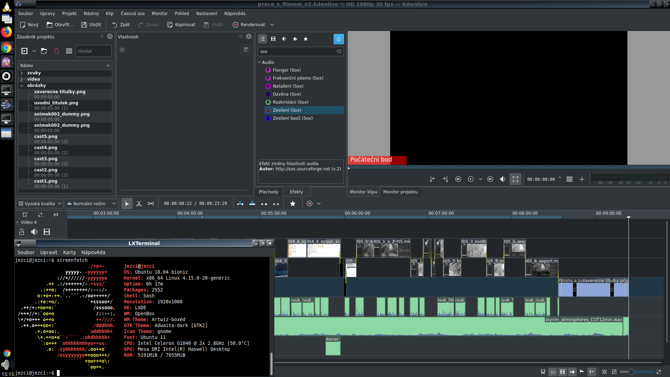Switch to the Efekty tab

click(x=296, y=192)
